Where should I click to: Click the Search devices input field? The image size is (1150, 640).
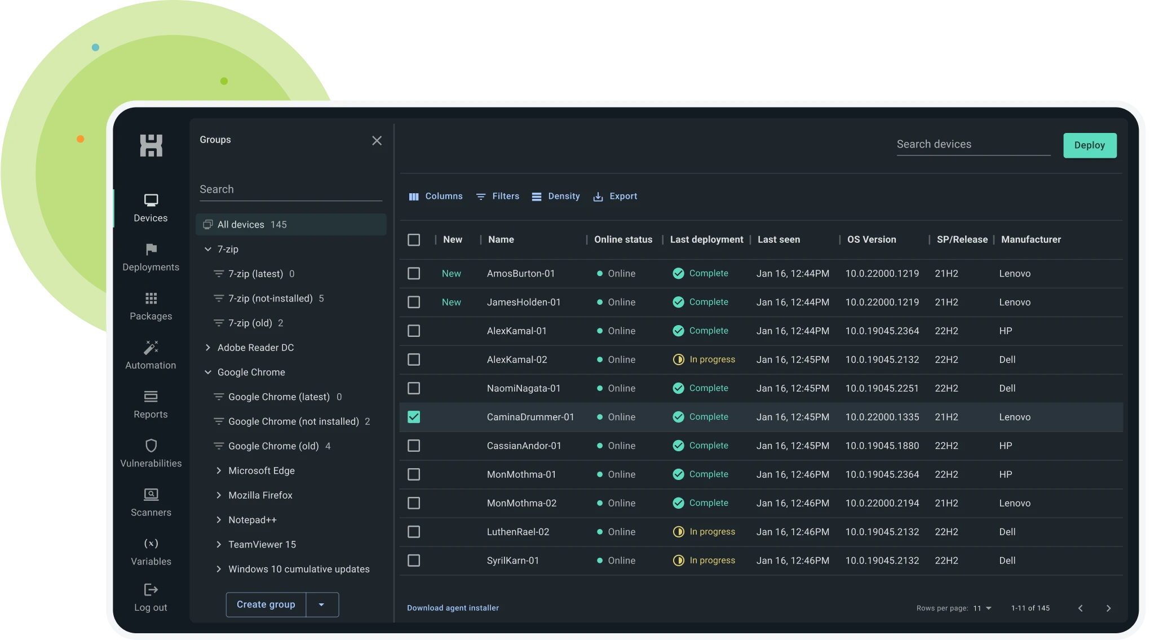[973, 144]
